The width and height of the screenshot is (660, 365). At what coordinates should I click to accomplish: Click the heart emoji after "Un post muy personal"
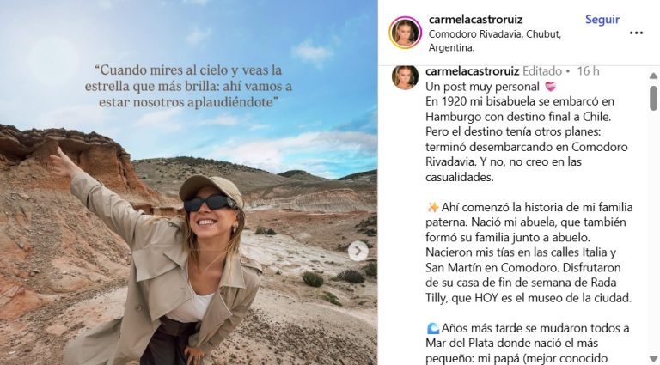tap(551, 87)
